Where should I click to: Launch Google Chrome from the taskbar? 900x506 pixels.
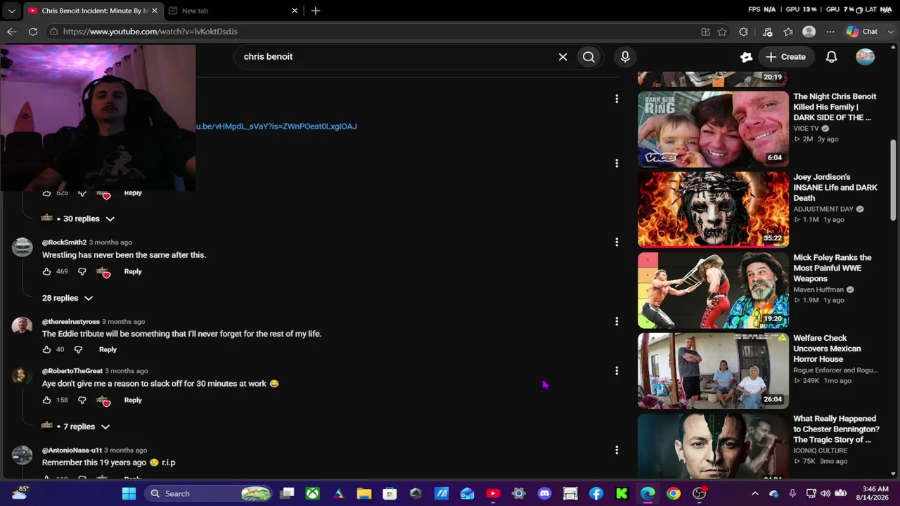pos(674,493)
